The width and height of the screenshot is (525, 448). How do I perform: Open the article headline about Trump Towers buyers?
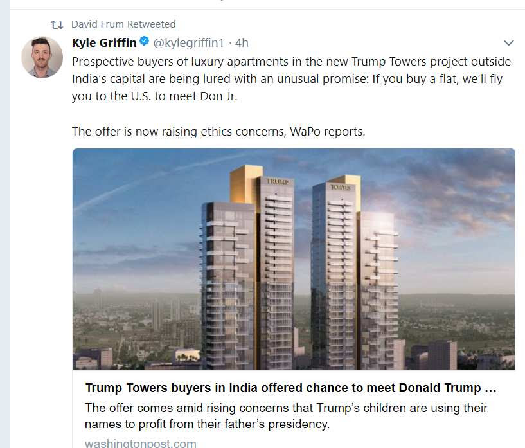[283, 388]
